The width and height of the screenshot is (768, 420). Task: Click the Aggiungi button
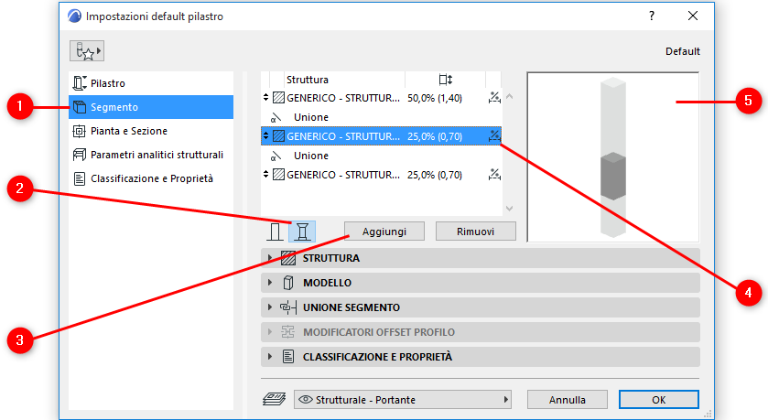click(384, 232)
